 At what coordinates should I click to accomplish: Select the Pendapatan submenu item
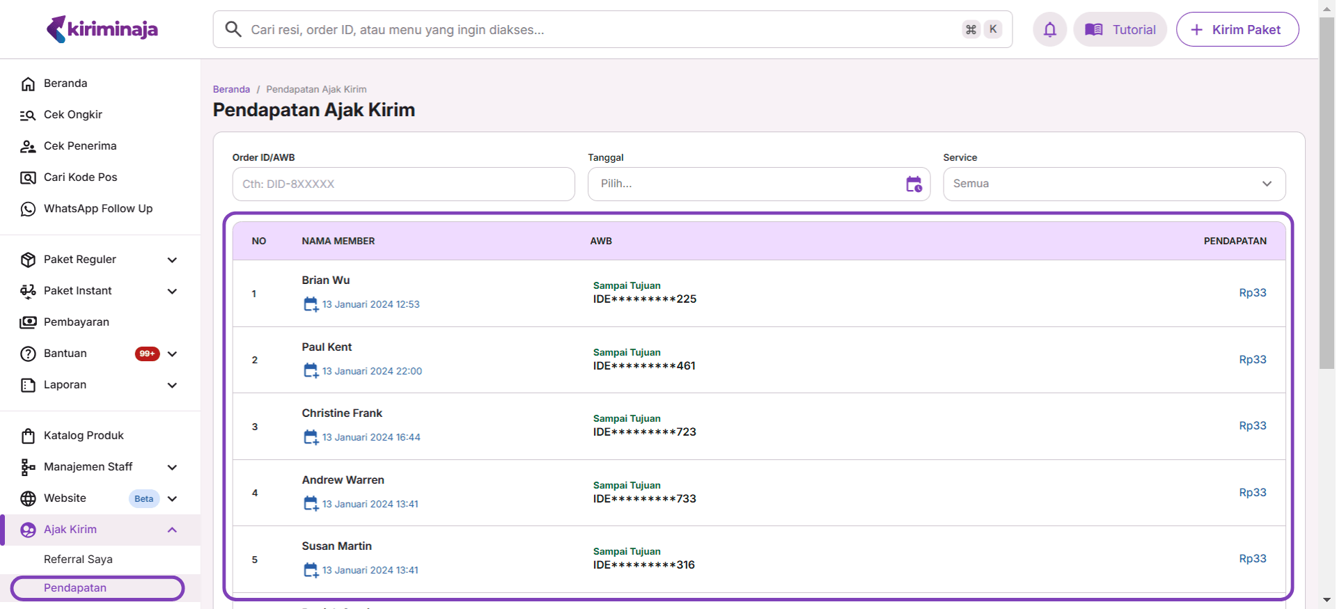[75, 588]
